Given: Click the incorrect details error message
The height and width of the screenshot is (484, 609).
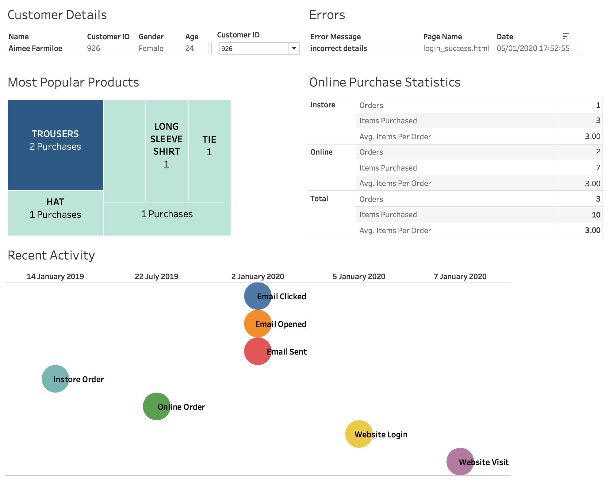Looking at the screenshot, I should [x=339, y=48].
